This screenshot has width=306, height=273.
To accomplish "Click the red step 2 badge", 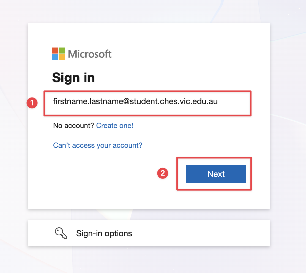I will (163, 173).
